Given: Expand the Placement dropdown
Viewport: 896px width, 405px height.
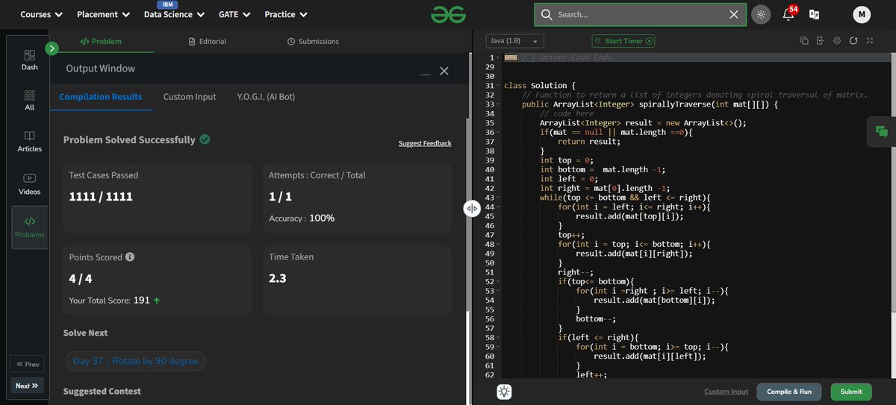Looking at the screenshot, I should [x=103, y=14].
